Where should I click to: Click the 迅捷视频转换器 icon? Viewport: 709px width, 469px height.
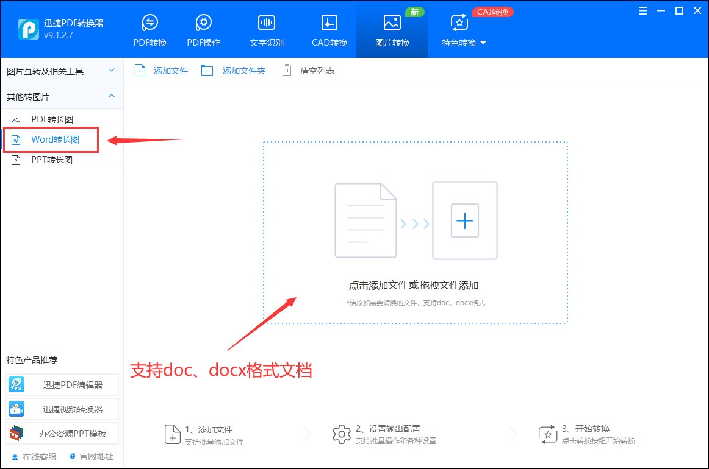(x=16, y=409)
